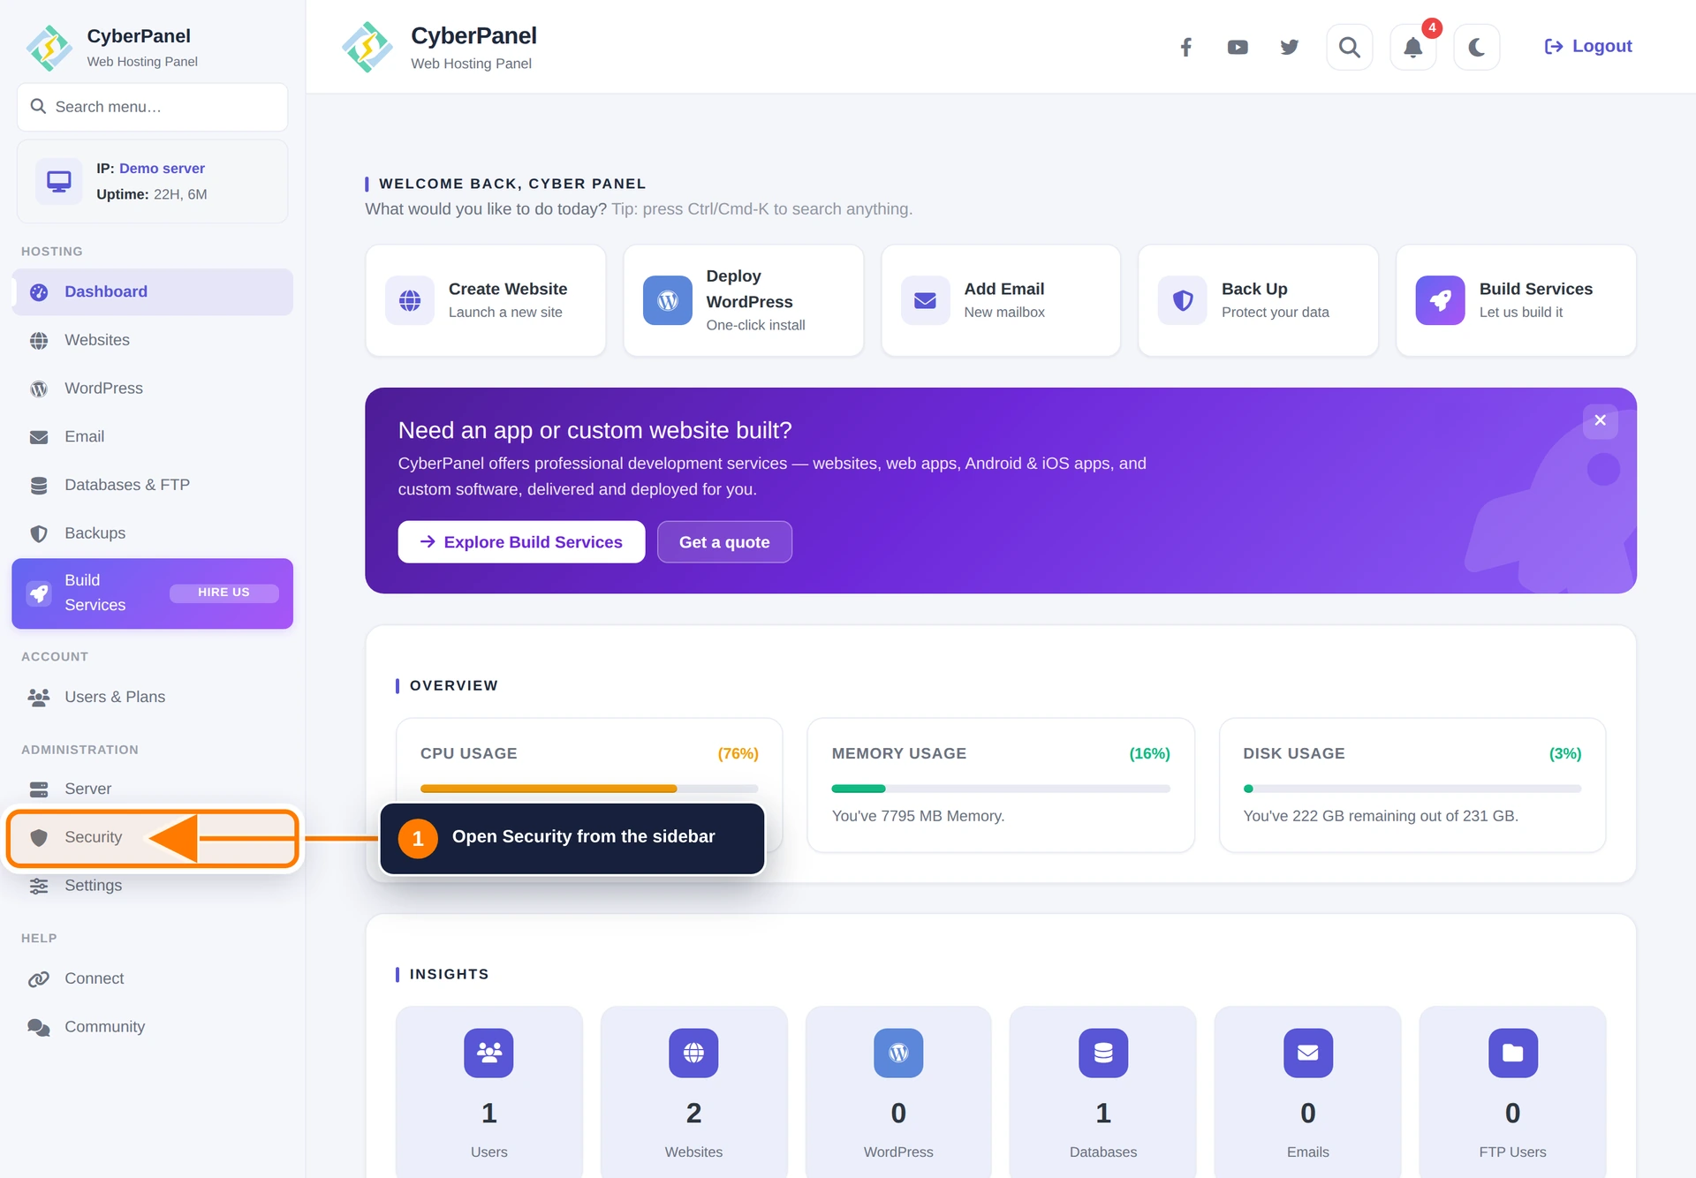Click the globe icon on Create Website card
The width and height of the screenshot is (1696, 1178).
tap(410, 300)
